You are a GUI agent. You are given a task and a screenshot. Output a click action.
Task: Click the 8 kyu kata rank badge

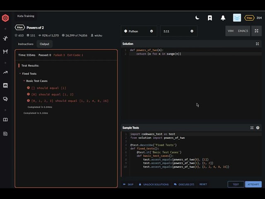click(x=20, y=27)
